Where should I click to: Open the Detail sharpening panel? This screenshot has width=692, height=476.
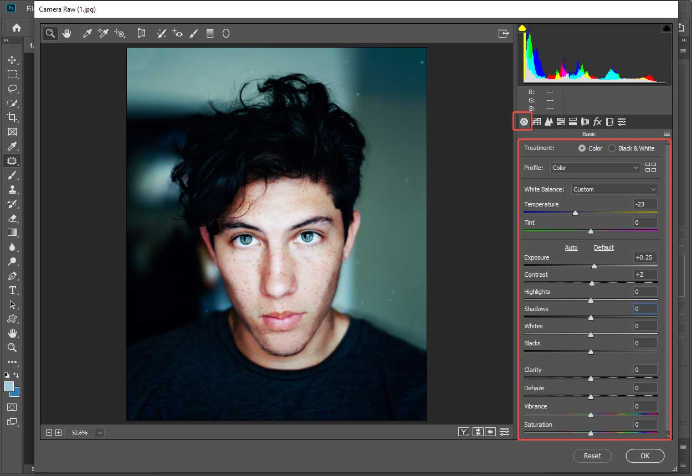[x=548, y=122]
